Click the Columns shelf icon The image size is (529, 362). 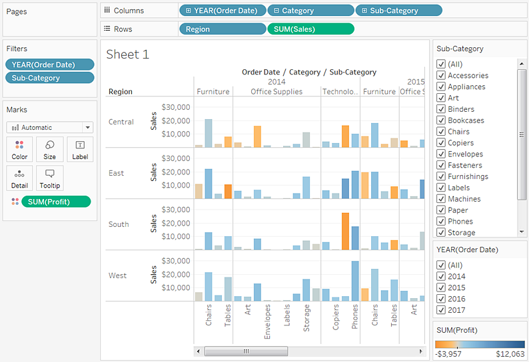107,11
